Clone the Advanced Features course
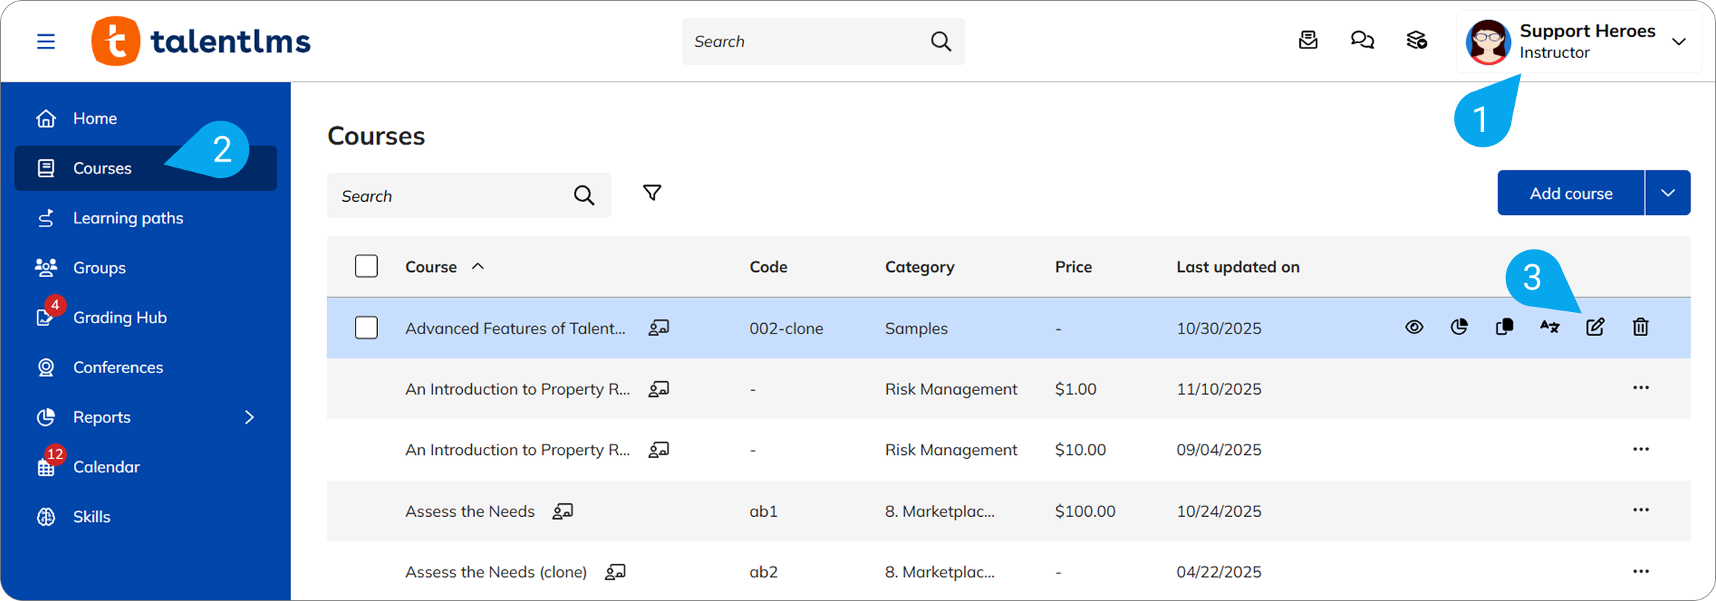1716x601 pixels. pos(1504,327)
